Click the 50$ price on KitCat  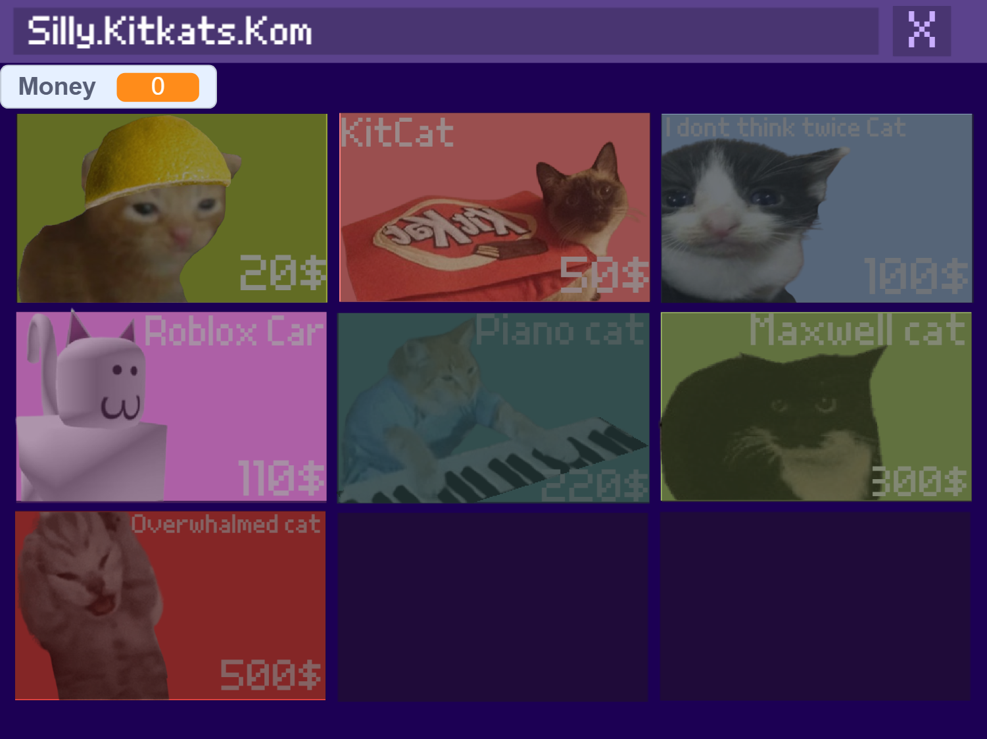(604, 274)
